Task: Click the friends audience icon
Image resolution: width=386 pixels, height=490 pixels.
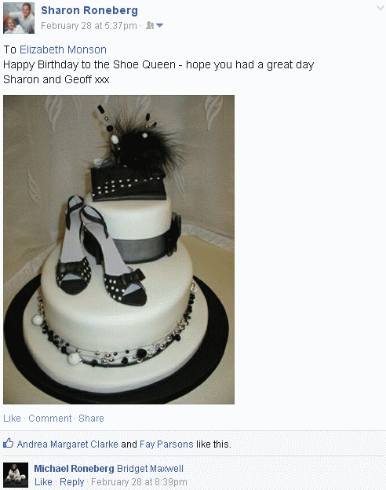Action: point(150,25)
